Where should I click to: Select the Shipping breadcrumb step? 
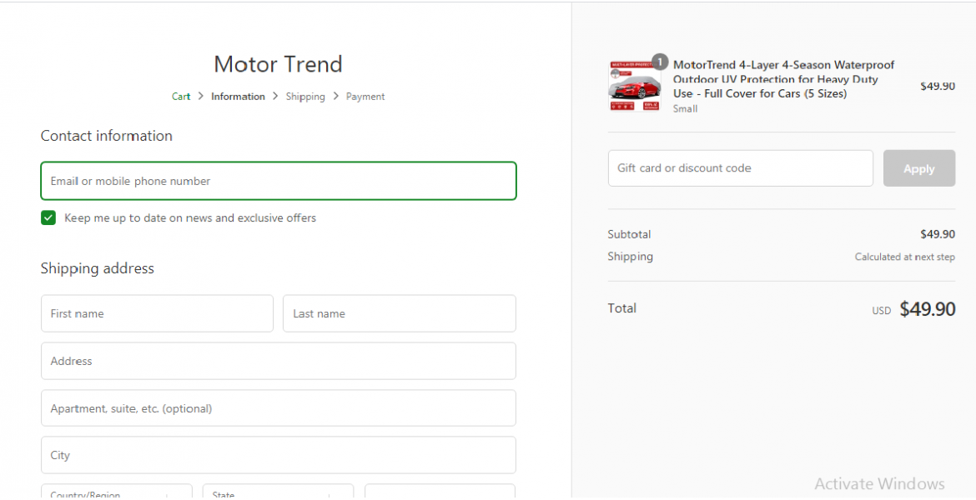(x=305, y=97)
